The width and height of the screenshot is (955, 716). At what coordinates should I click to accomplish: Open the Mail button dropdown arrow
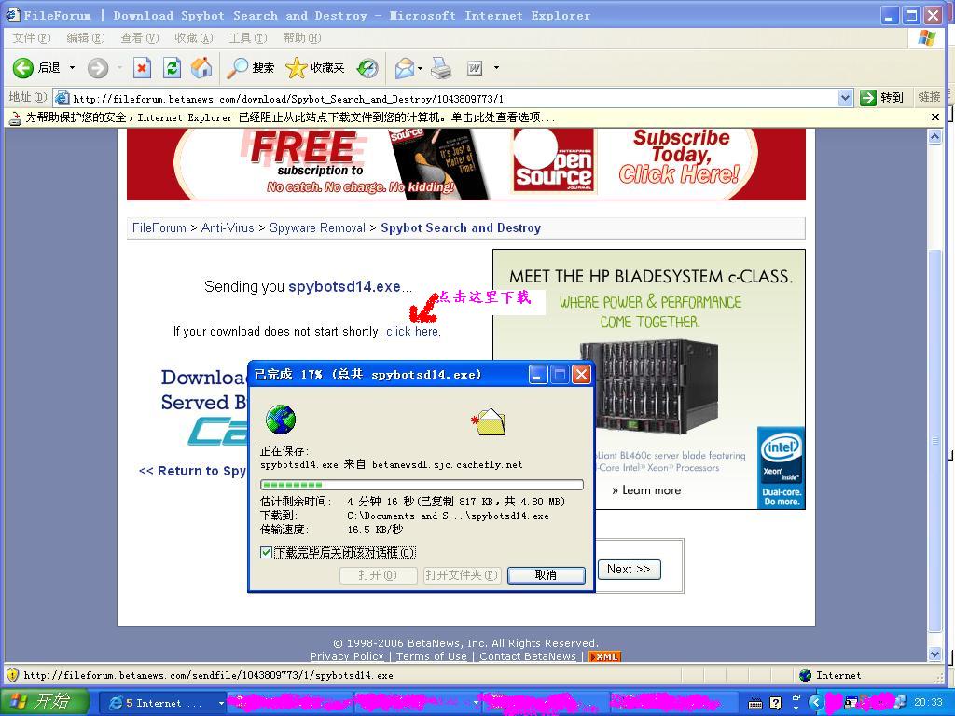click(421, 67)
